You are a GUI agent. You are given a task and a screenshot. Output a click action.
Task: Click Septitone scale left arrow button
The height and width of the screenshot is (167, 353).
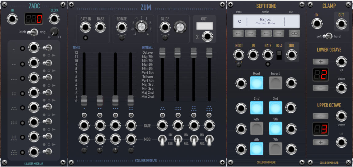pos(266,33)
